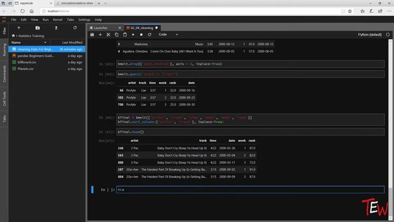Image resolution: width=394 pixels, height=222 pixels.
Task: Copy selected cells in notebook toolbar
Action: tap(116, 35)
